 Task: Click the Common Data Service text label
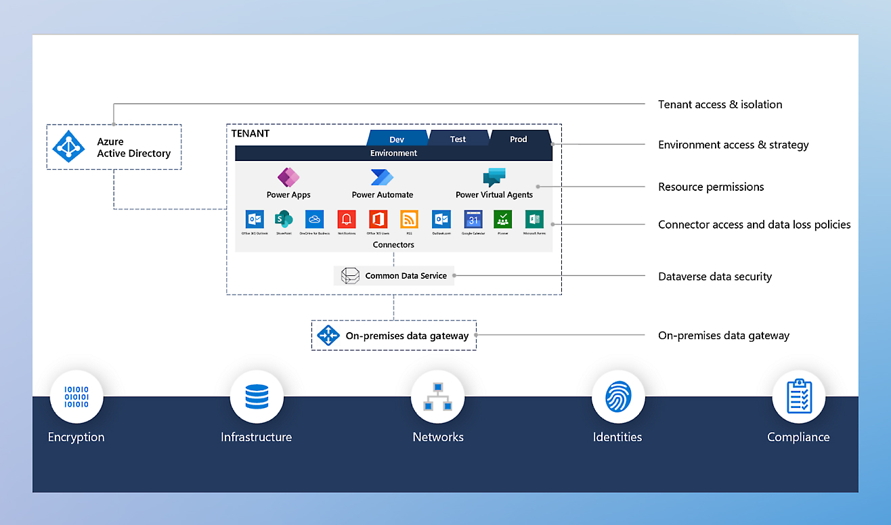[x=406, y=276]
